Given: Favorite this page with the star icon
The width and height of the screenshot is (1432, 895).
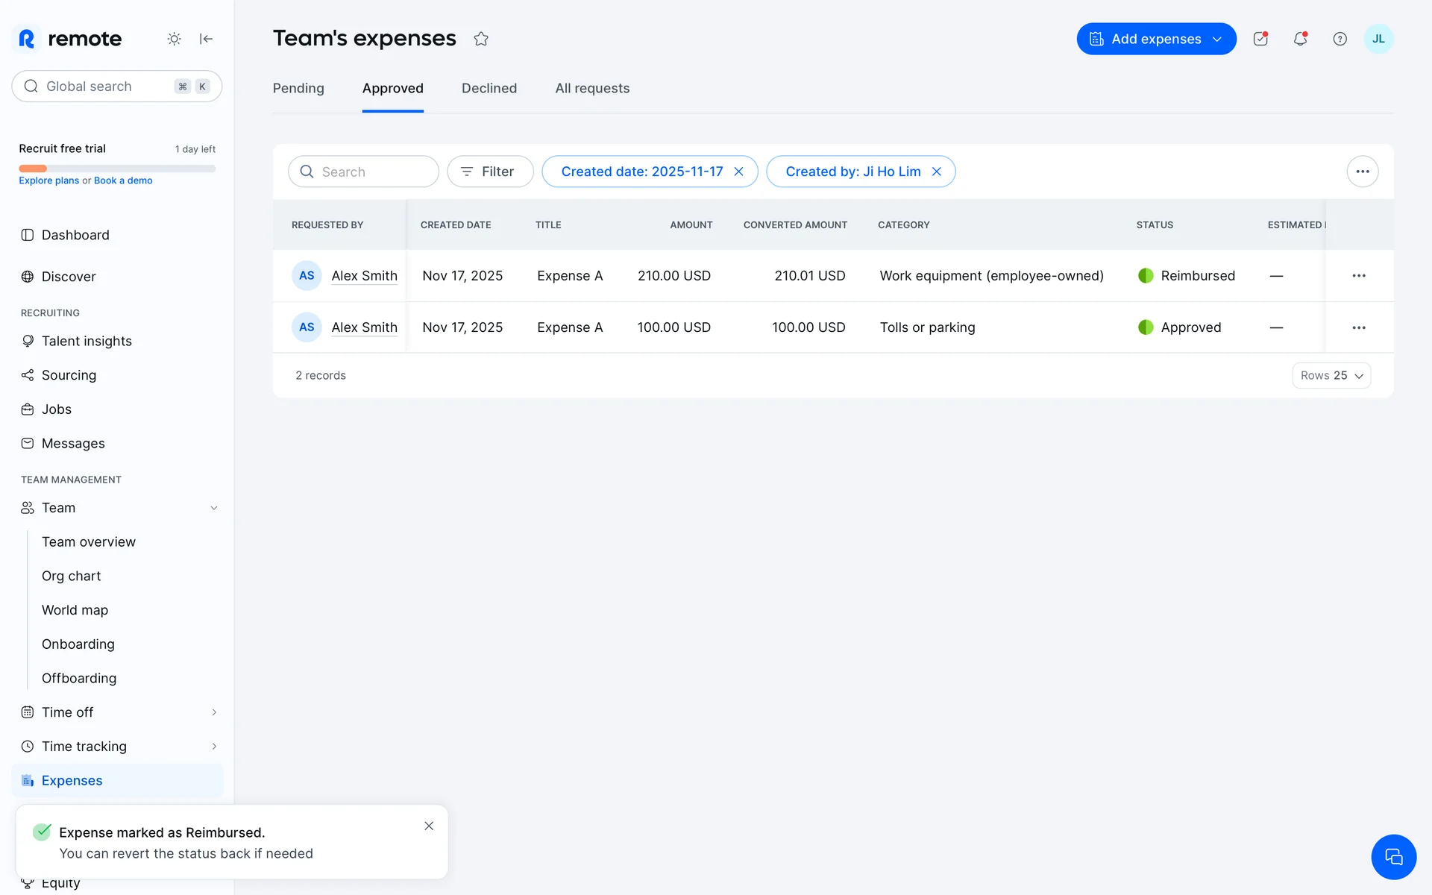Looking at the screenshot, I should tap(481, 39).
